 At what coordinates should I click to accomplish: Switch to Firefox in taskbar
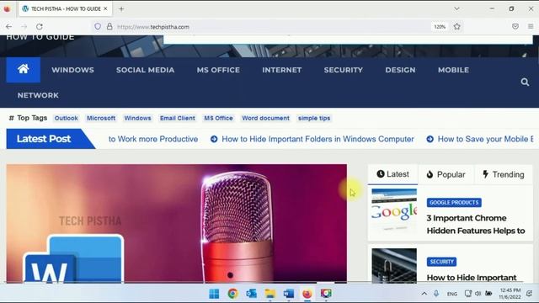(307, 294)
